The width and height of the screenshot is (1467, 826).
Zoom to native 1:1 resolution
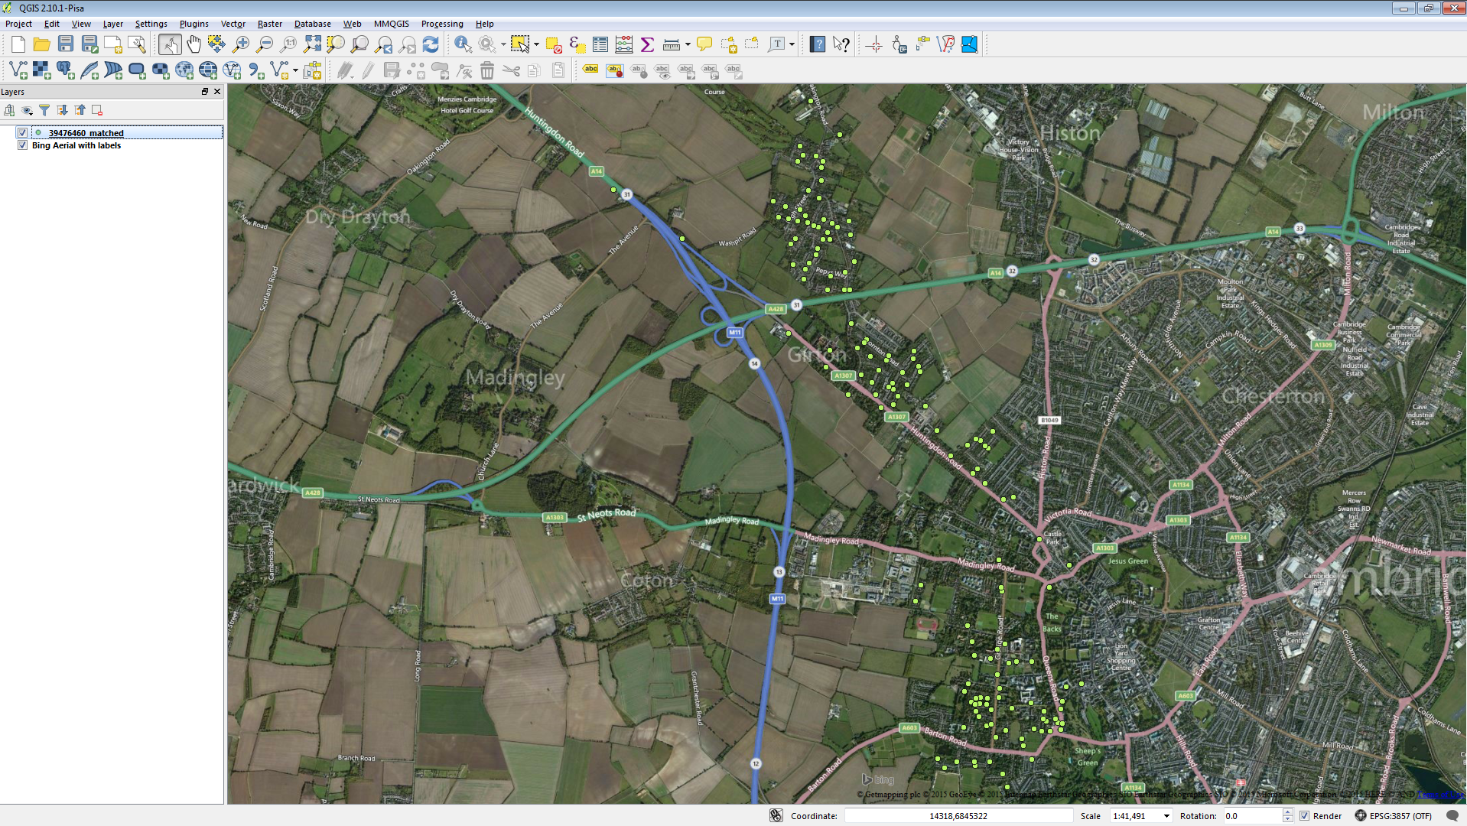click(x=288, y=44)
